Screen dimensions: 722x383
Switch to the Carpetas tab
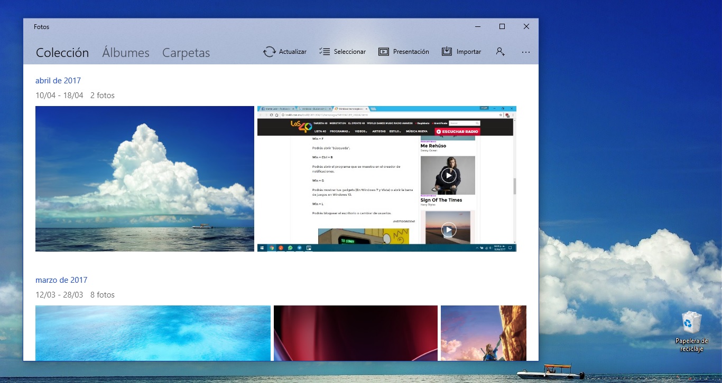click(186, 53)
